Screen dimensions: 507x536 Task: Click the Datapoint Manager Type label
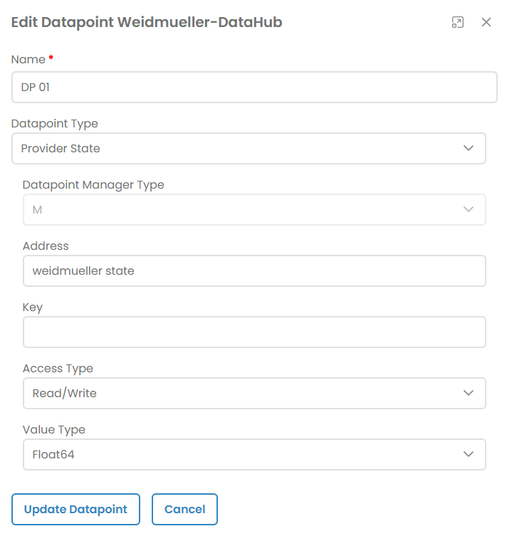(93, 185)
